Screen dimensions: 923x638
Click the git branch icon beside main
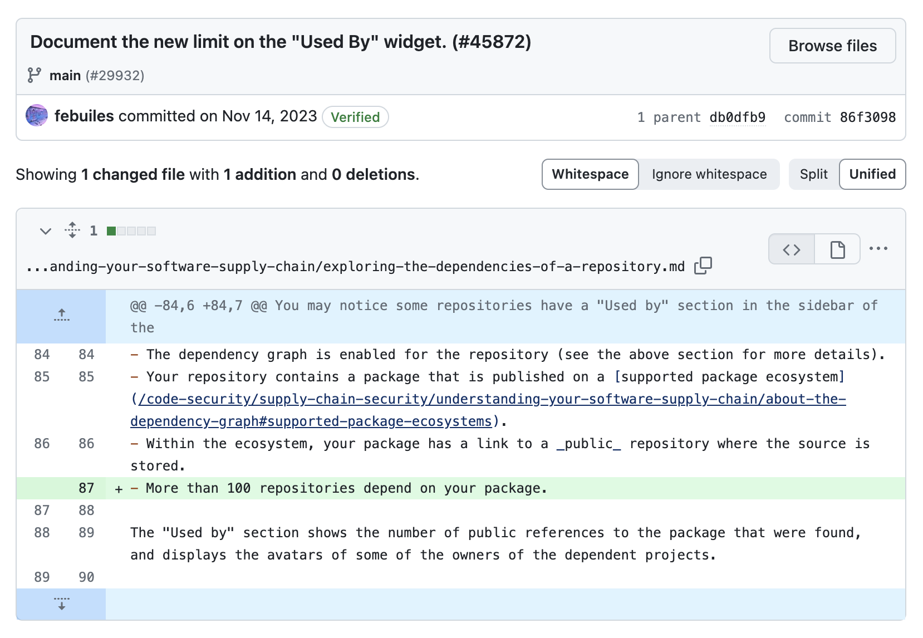pos(35,75)
